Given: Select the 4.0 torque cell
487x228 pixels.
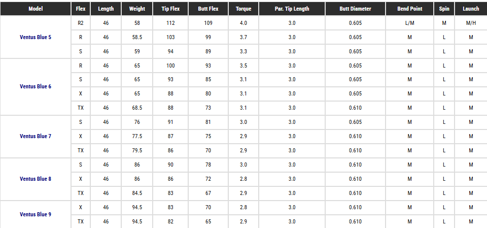Looking at the screenshot, I should click(x=243, y=23).
